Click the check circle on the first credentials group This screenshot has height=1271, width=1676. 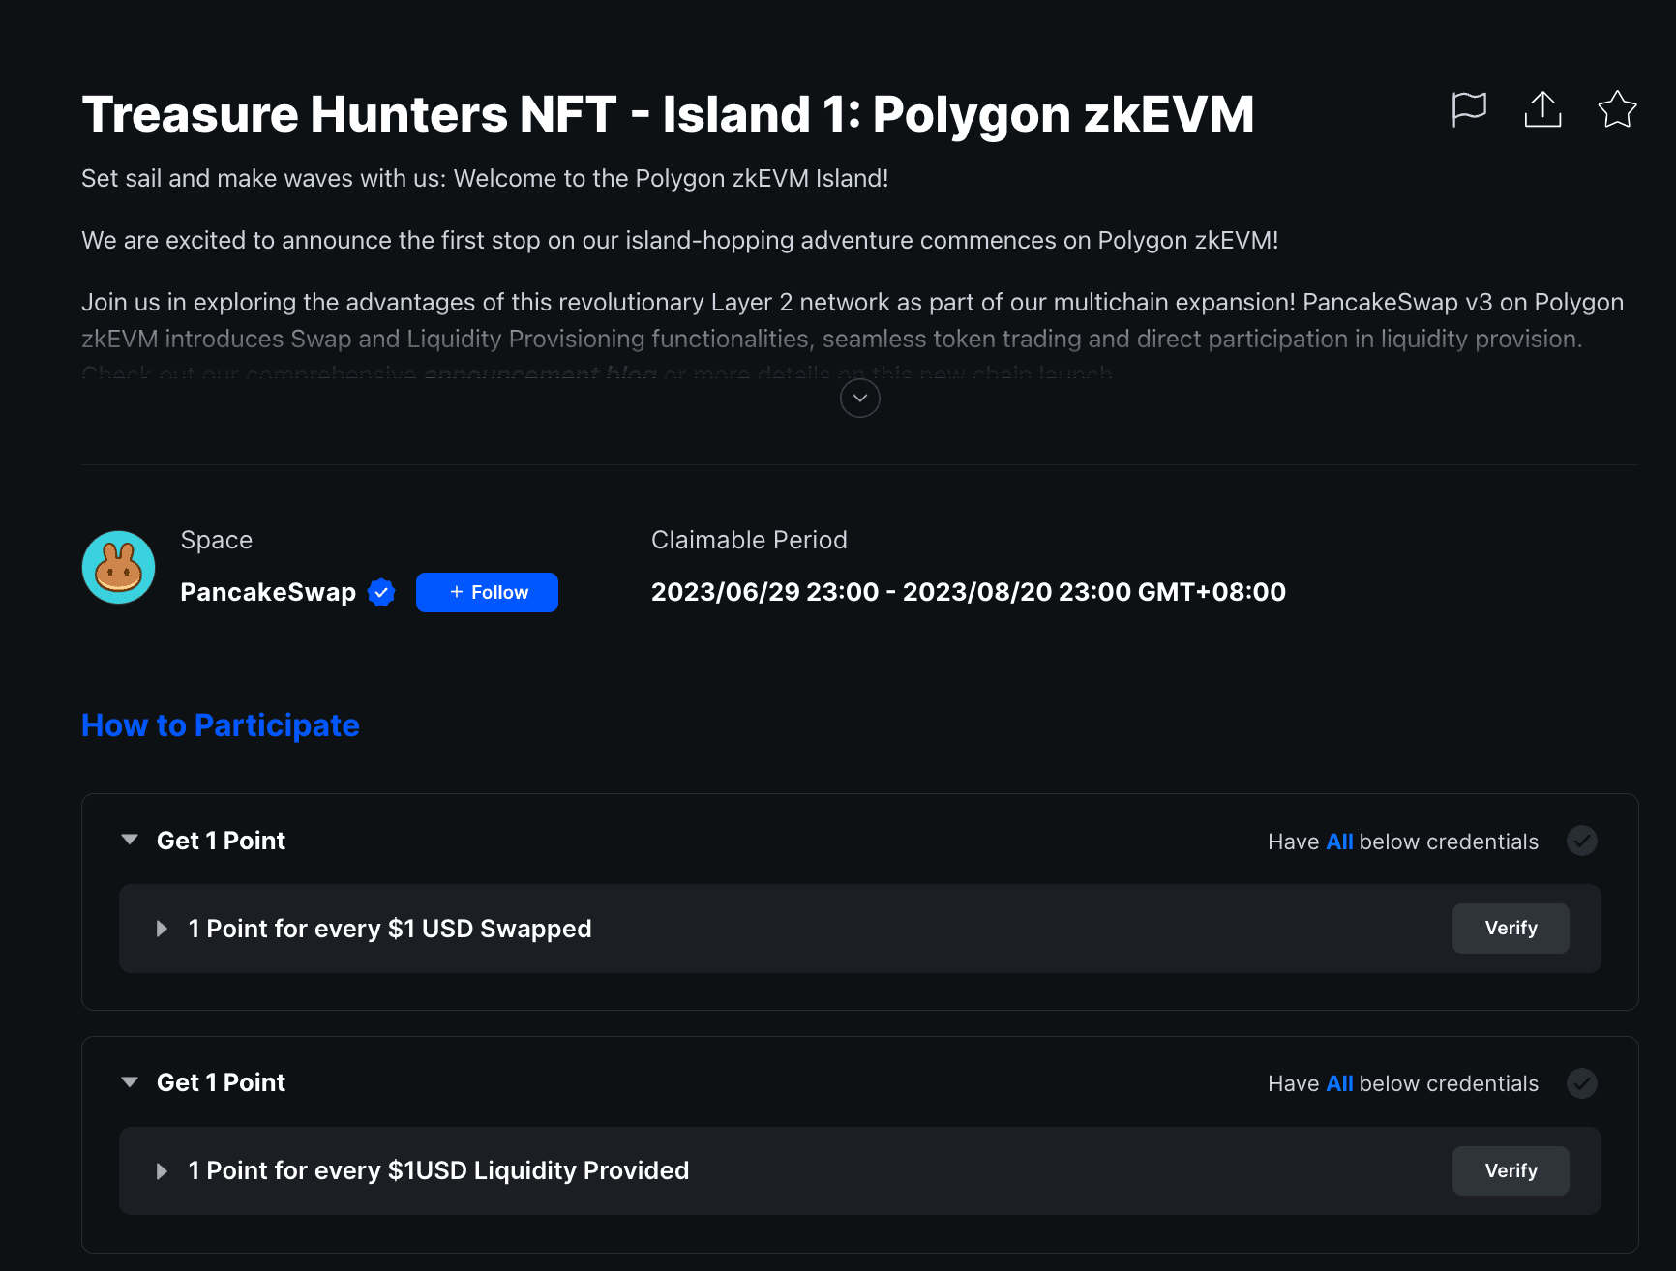[x=1581, y=841]
